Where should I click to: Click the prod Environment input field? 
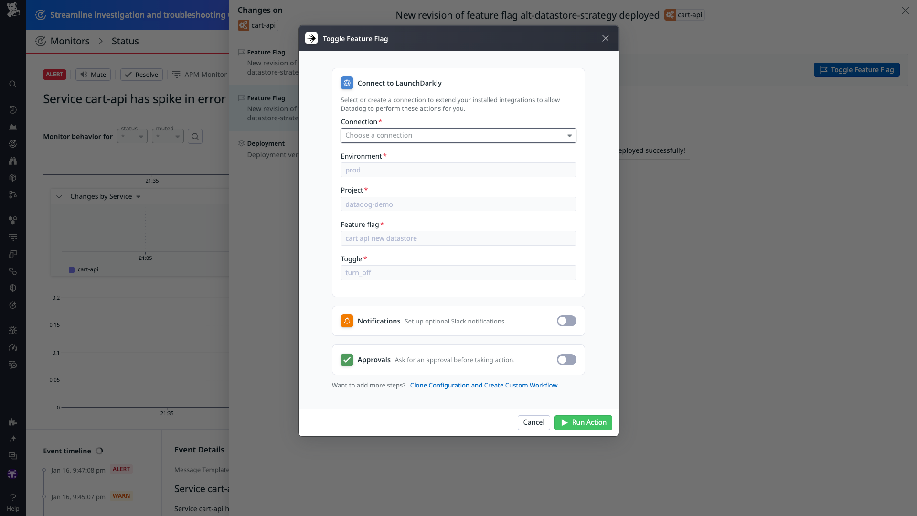[458, 170]
